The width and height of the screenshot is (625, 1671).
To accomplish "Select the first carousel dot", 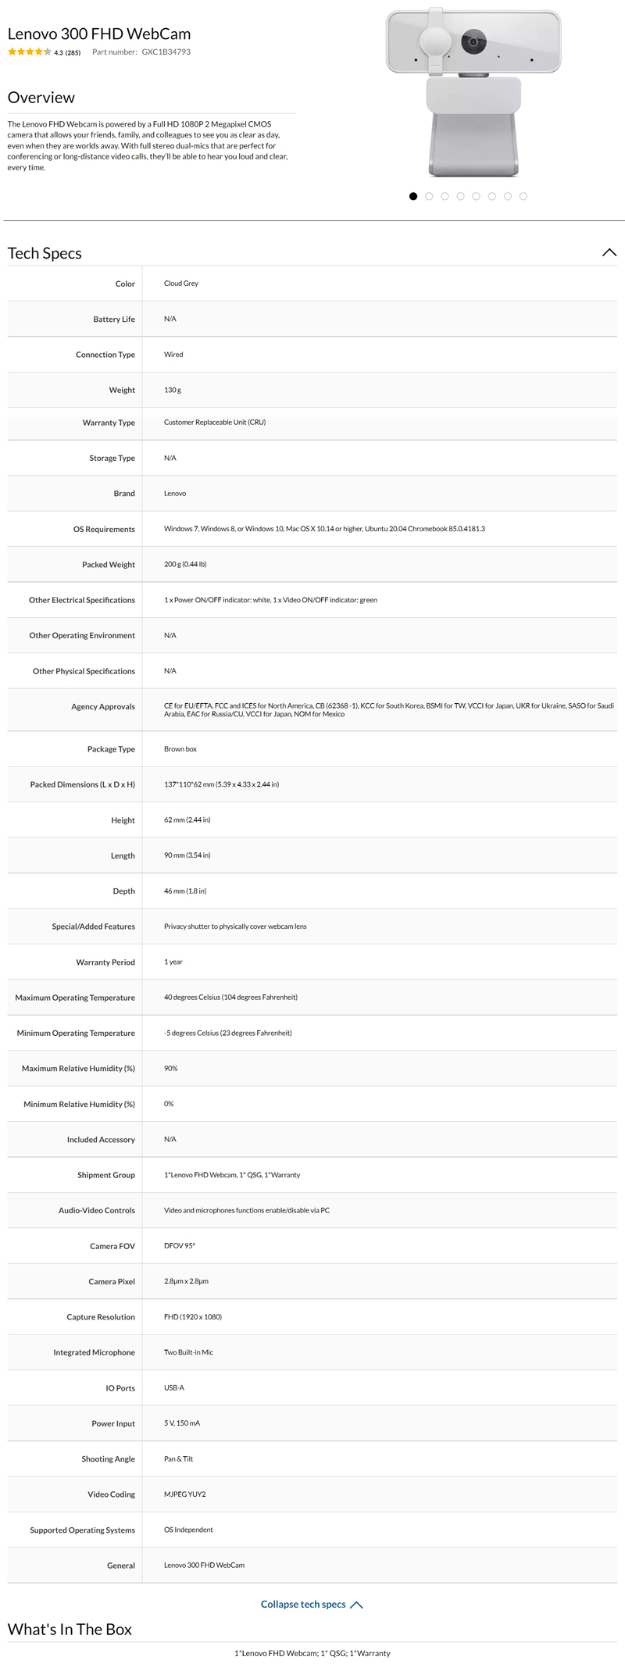I will [x=413, y=197].
